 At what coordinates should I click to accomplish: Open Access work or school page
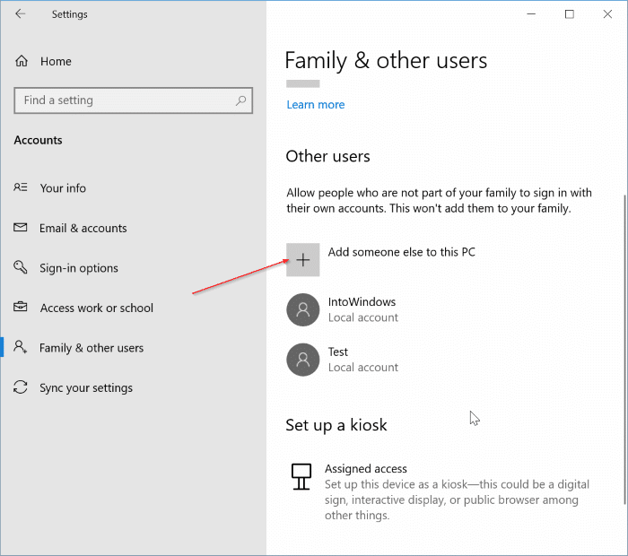[97, 308]
